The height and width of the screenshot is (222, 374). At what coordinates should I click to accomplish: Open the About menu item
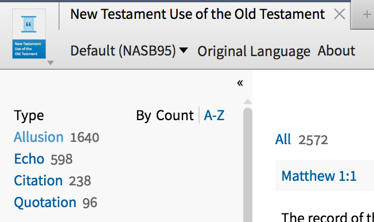336,51
